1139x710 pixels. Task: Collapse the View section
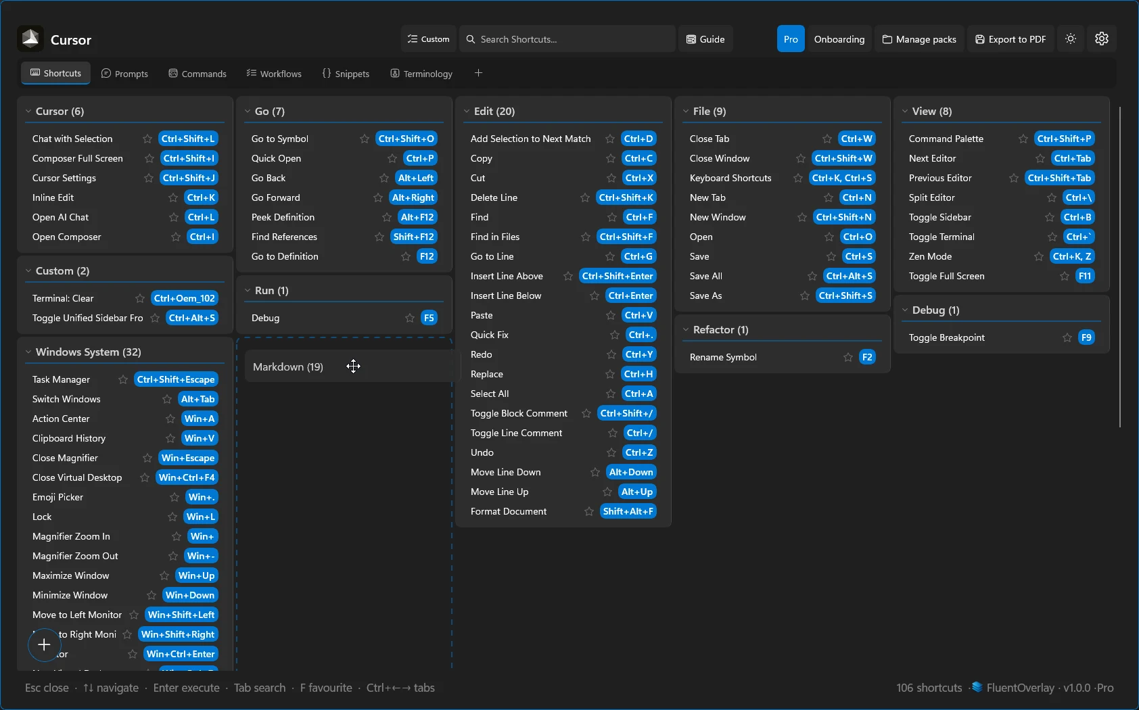pos(906,111)
